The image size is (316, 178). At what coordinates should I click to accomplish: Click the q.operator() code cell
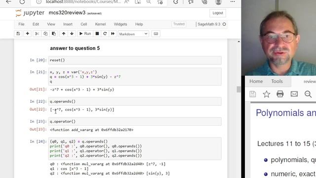(x=135, y=122)
